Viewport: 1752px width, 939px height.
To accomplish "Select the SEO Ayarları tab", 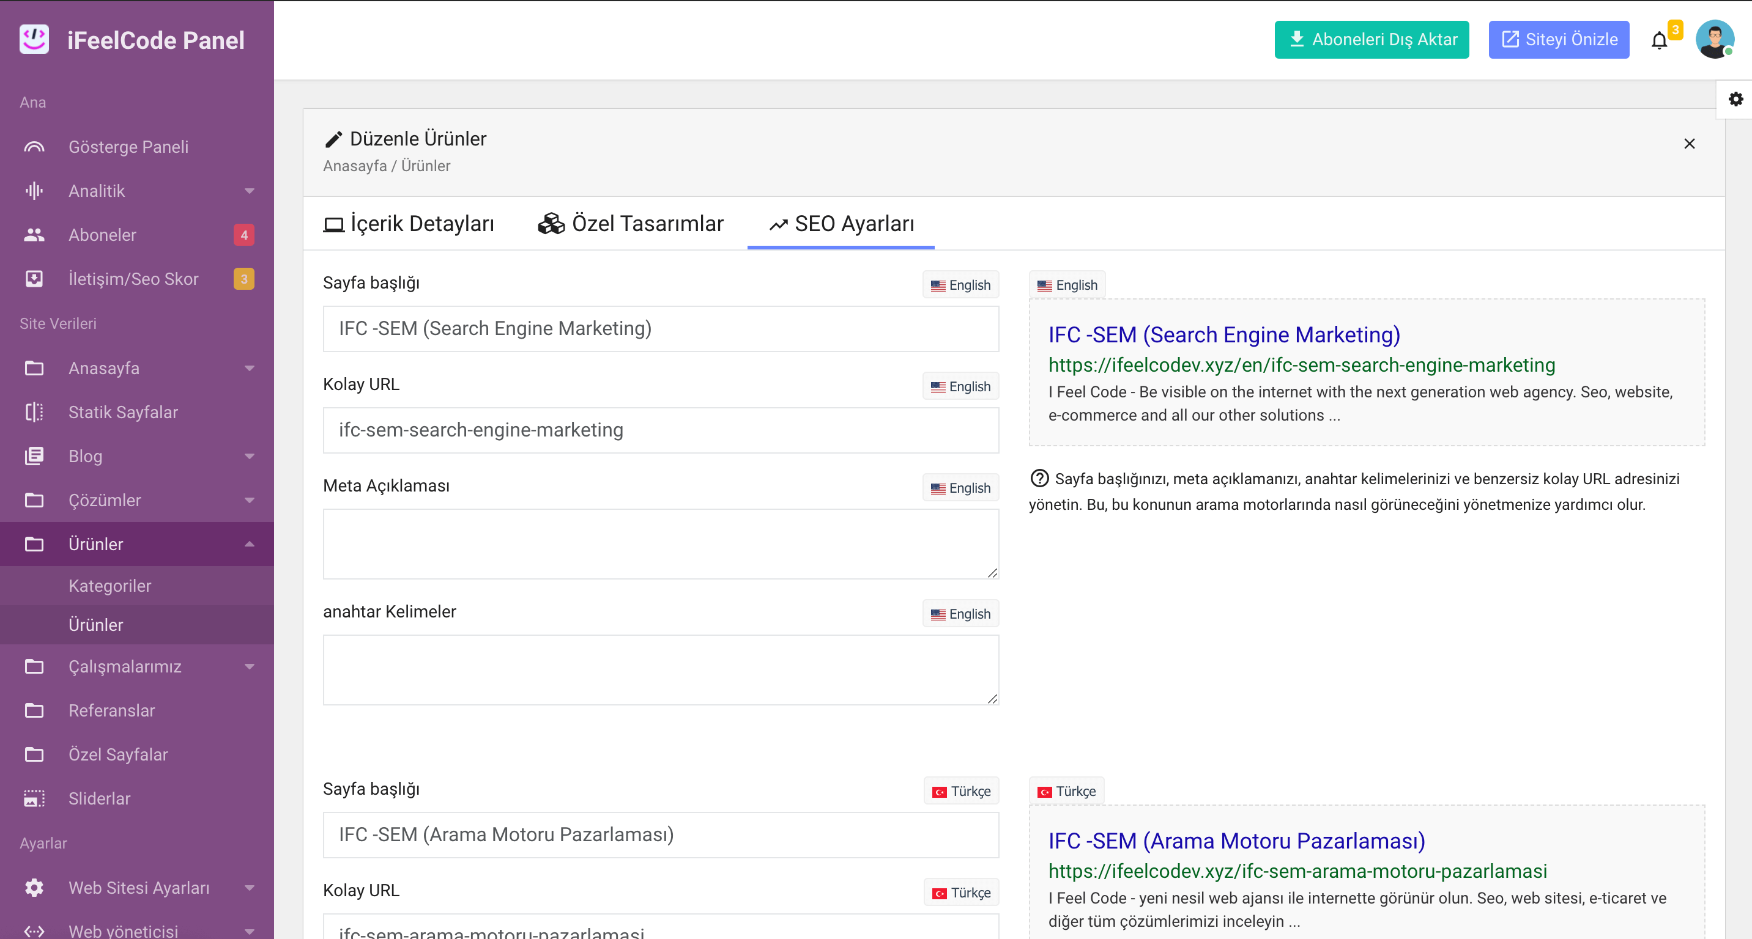I will point(841,224).
